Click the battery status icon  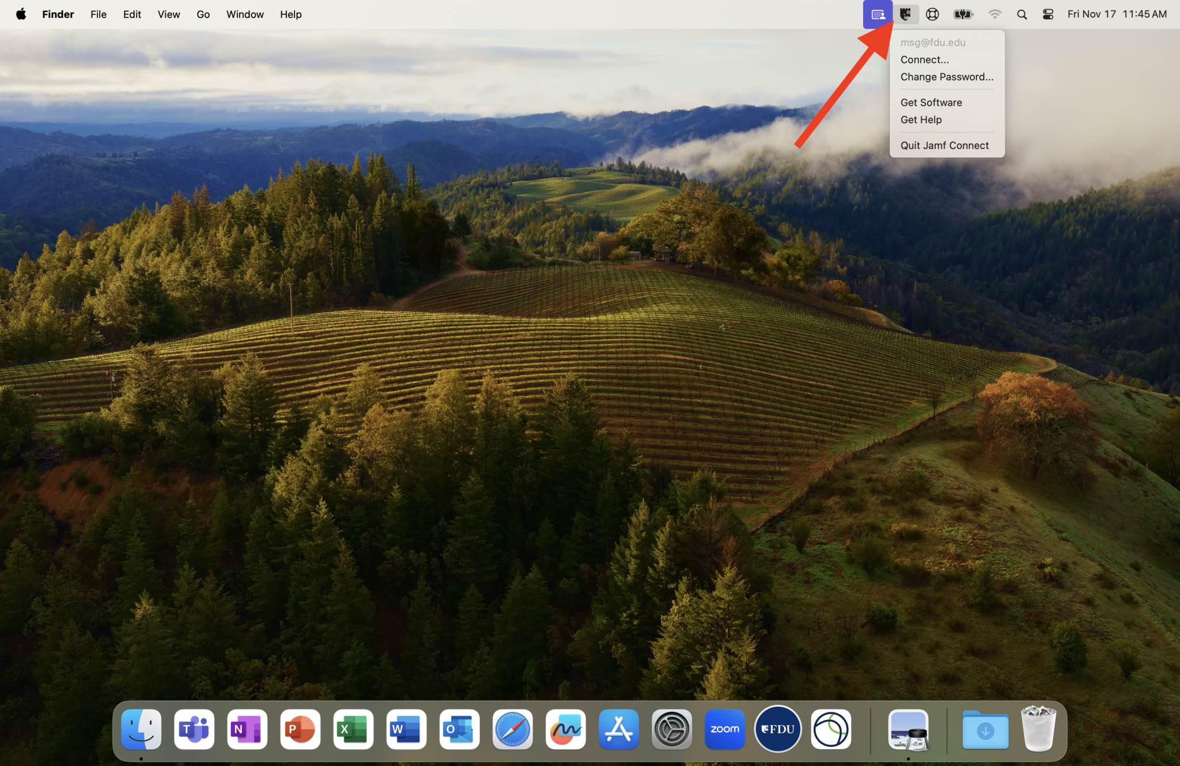(963, 14)
